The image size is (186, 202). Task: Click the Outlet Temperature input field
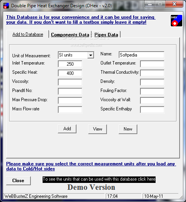tap(152, 64)
